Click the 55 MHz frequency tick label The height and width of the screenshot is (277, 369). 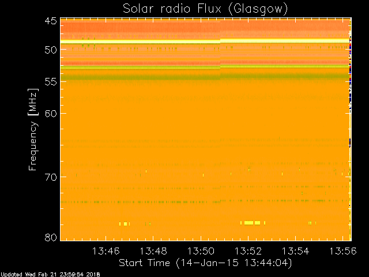51,82
